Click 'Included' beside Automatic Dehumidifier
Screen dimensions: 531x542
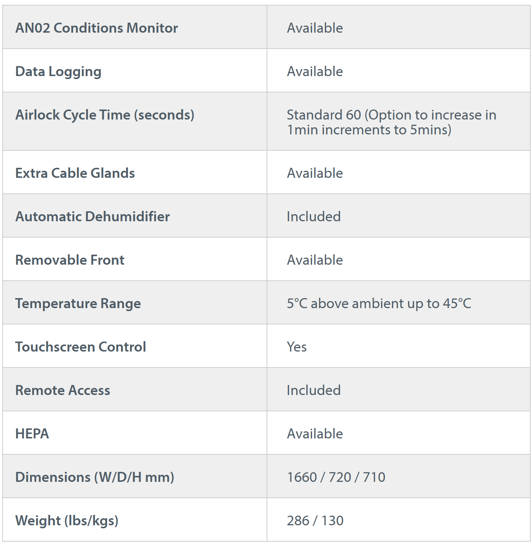click(x=314, y=216)
